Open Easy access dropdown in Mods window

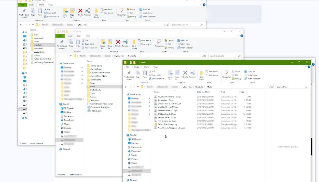[x=212, y=75]
